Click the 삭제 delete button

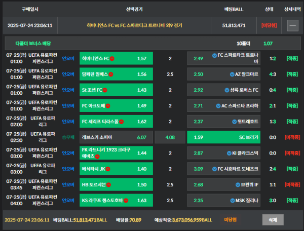[x=273, y=220]
